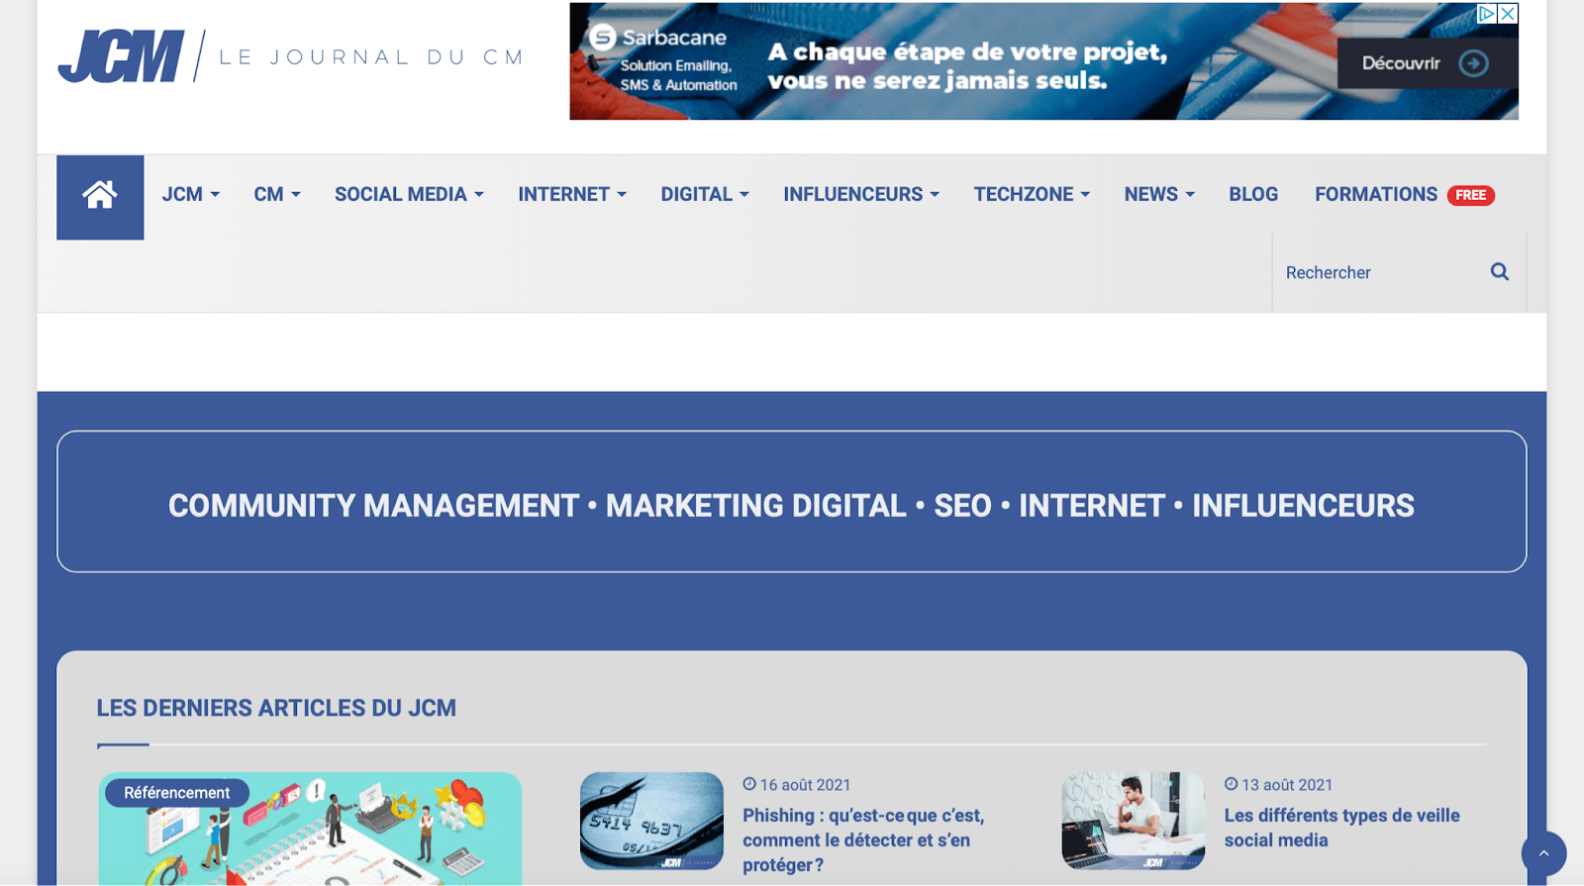Open the veille social media article
The image size is (1584, 886).
click(x=1341, y=828)
